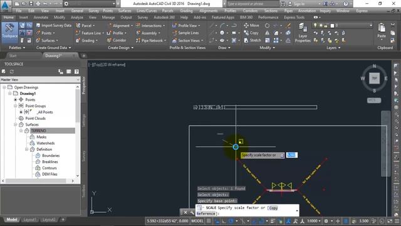Click the command line customize wrench icon
The height and width of the screenshot is (226, 401).
click(192, 212)
